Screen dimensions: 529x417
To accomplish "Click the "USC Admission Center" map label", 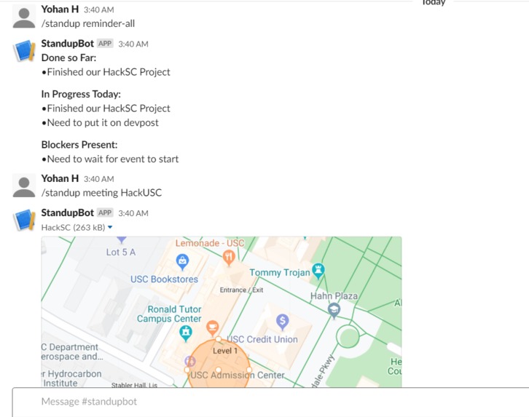I will [x=237, y=375].
